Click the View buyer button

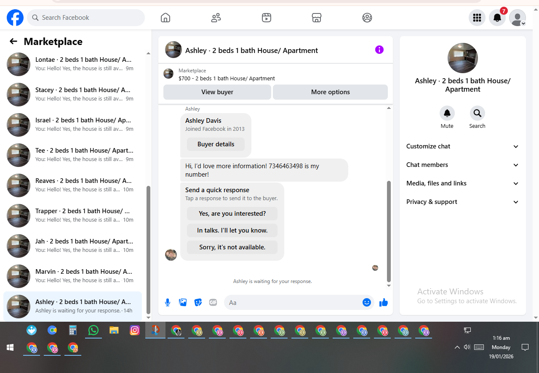217,92
